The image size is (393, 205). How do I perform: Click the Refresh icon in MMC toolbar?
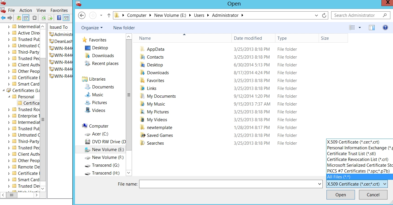pyautogui.click(x=44, y=18)
